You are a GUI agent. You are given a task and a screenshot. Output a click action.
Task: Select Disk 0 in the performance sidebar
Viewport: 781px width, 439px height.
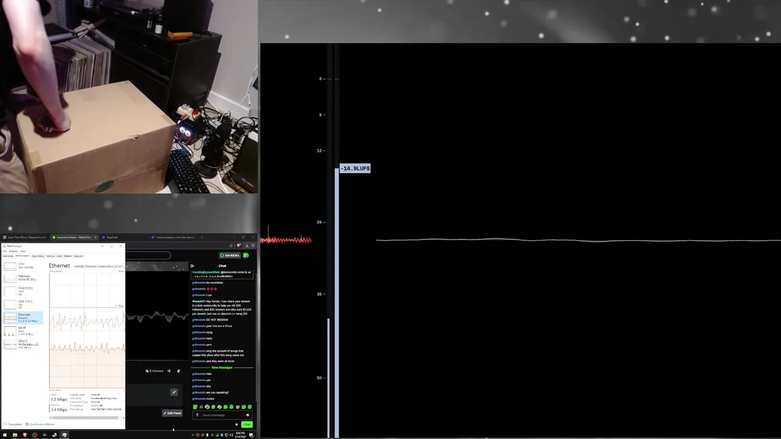(x=23, y=291)
